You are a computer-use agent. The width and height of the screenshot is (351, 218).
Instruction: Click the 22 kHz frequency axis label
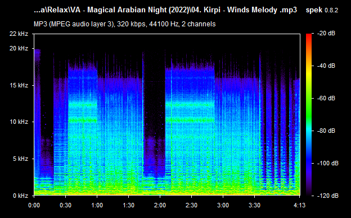[19, 34]
